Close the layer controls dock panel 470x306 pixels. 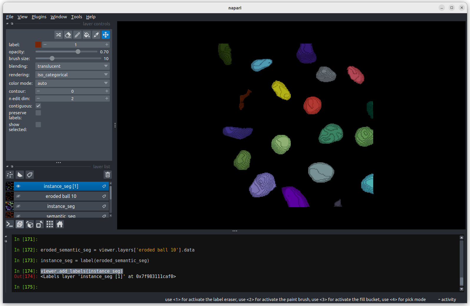[x=7, y=24]
